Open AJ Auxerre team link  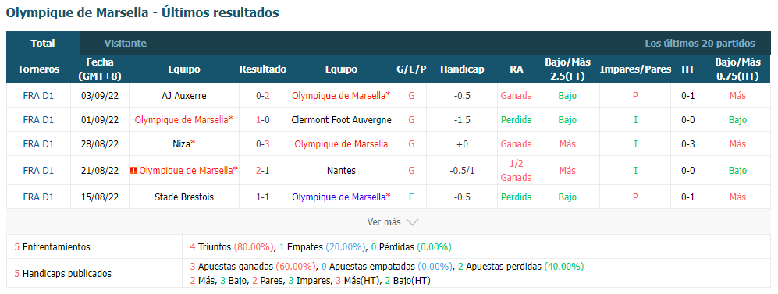(x=184, y=96)
